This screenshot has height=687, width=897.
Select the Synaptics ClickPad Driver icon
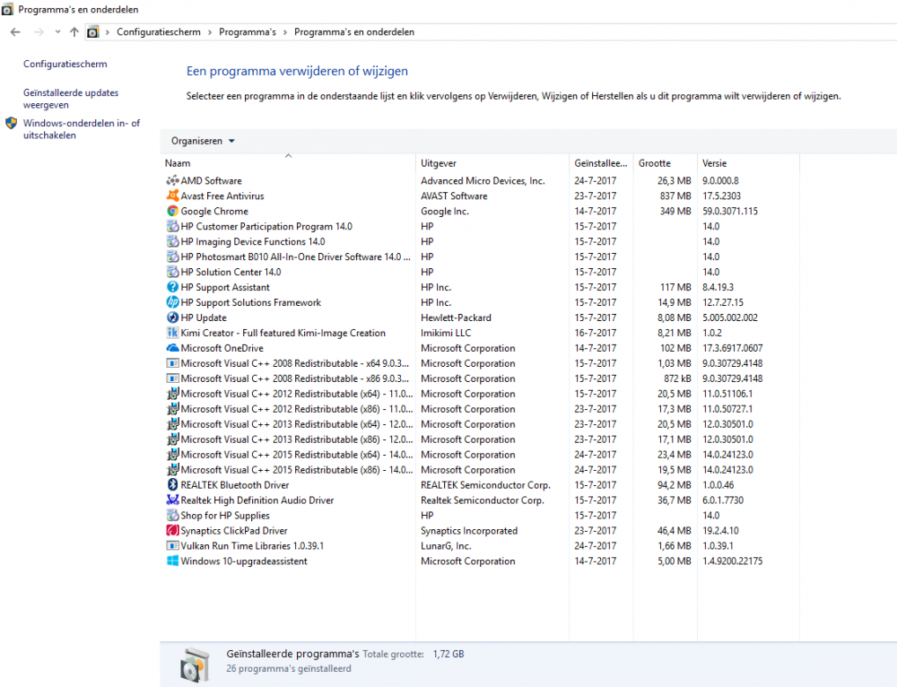[x=172, y=530]
